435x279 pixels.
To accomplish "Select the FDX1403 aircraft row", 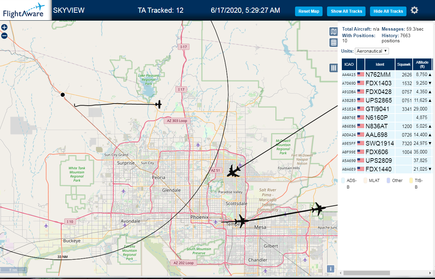I will pyautogui.click(x=387, y=83).
